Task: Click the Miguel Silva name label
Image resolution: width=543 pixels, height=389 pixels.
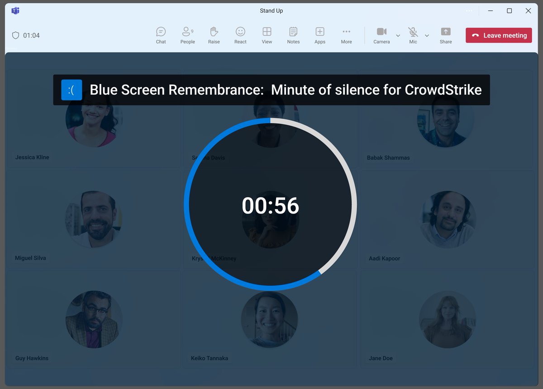Action: tap(30, 258)
